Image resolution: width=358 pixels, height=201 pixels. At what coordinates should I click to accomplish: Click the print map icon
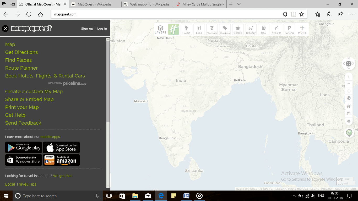pyautogui.click(x=349, y=121)
